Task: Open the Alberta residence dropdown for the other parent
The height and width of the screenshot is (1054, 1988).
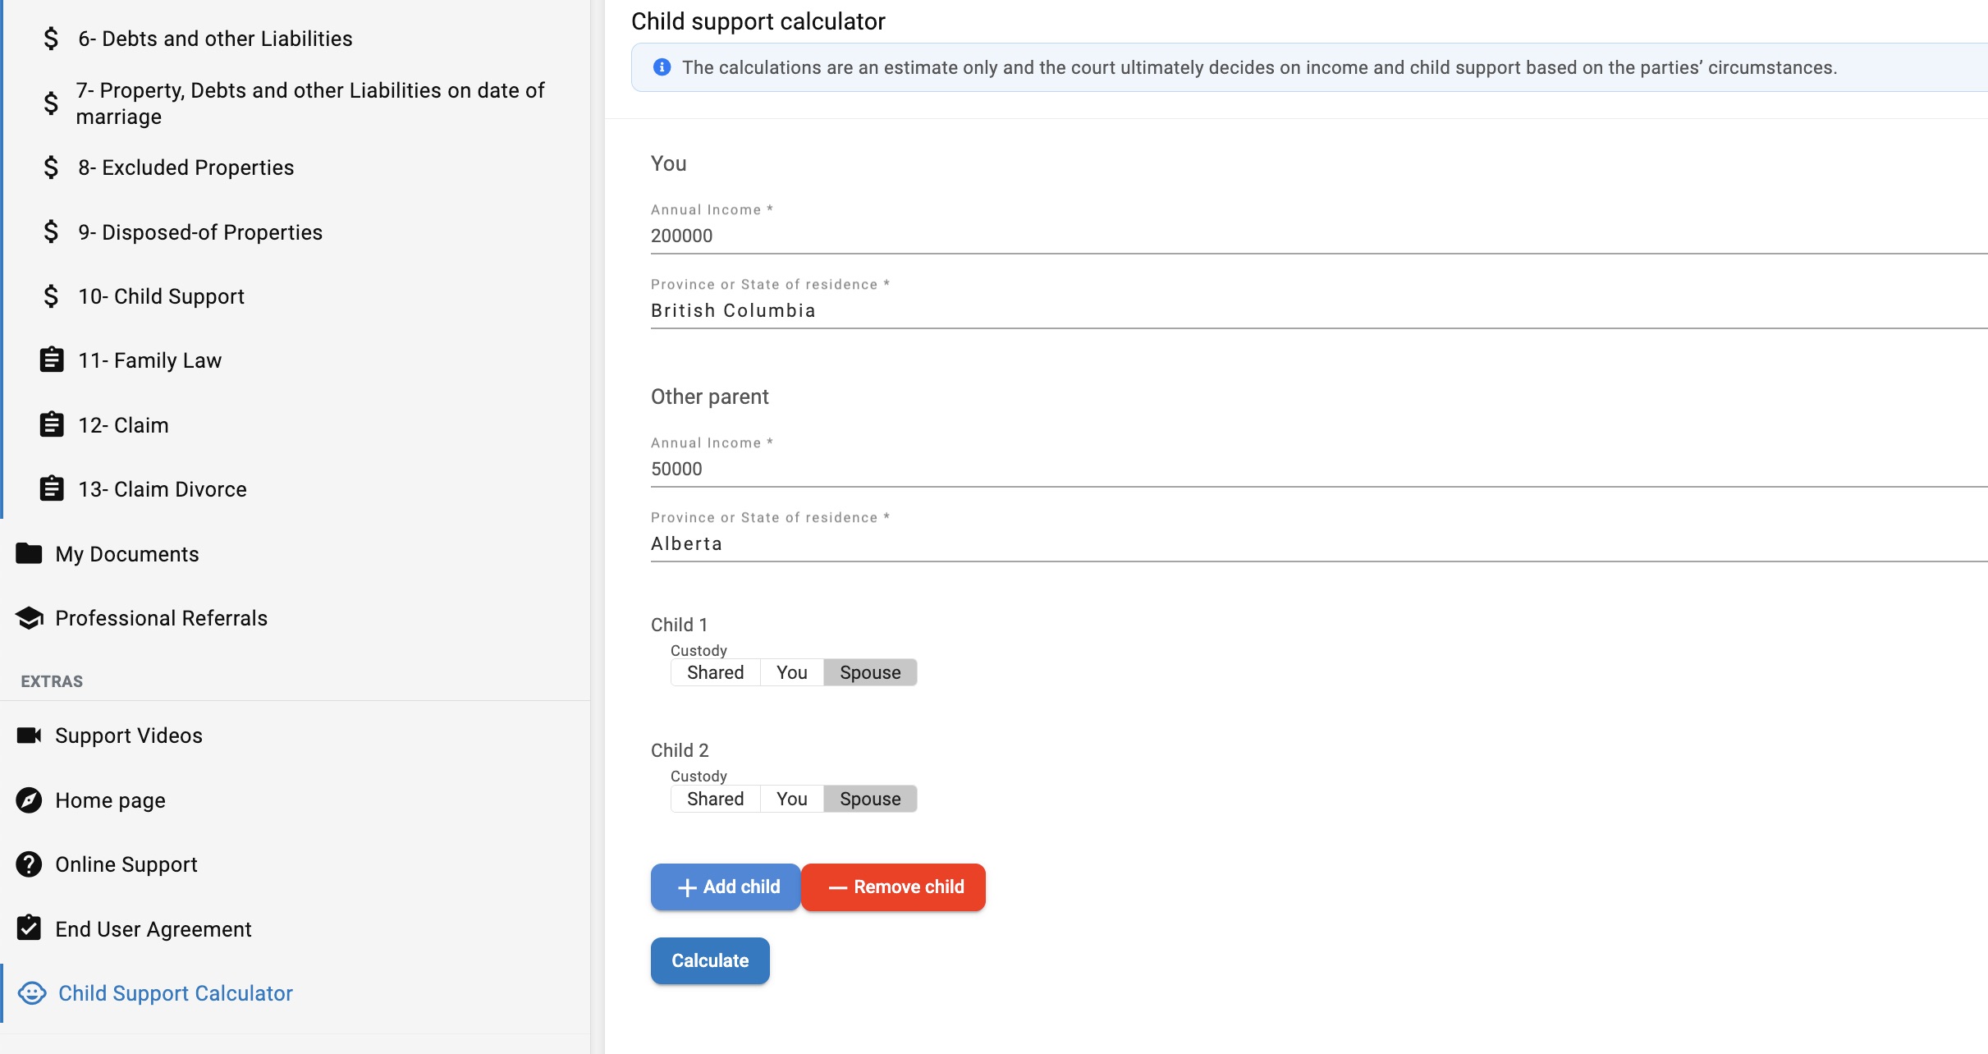Action: click(x=1313, y=543)
